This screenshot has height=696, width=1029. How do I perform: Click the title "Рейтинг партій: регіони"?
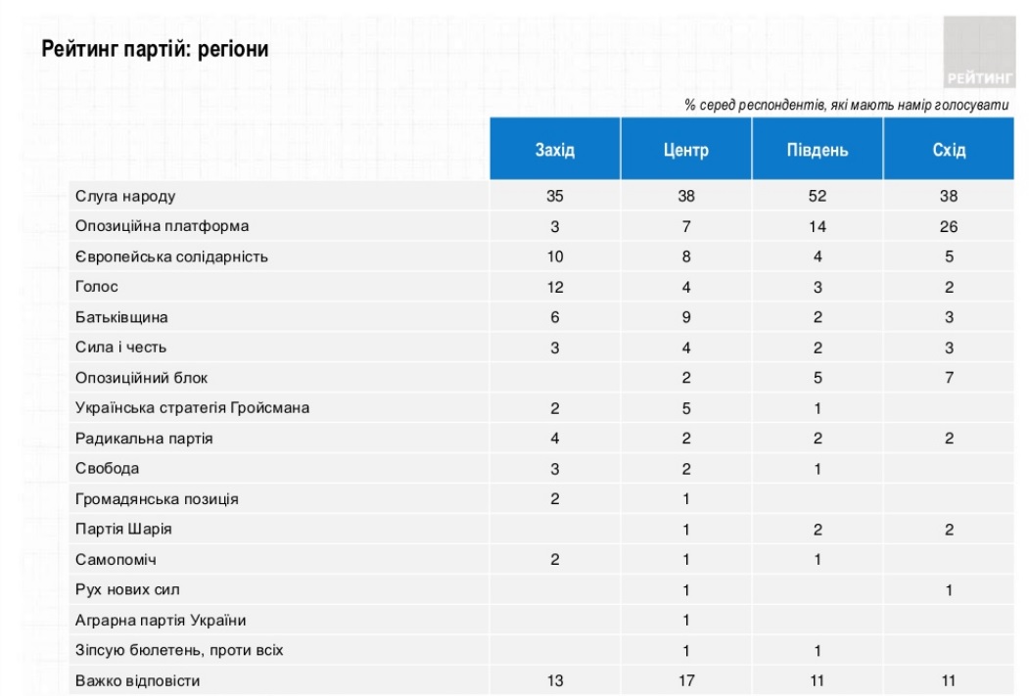pyautogui.click(x=155, y=49)
